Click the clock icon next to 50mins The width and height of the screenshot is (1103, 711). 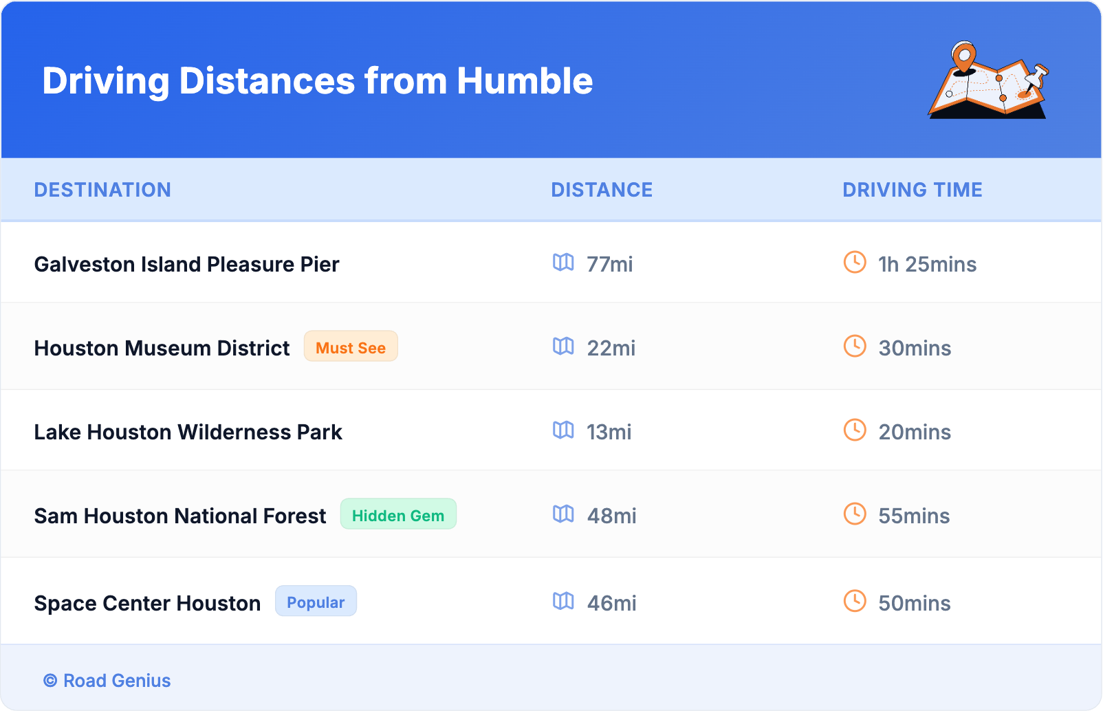click(855, 602)
